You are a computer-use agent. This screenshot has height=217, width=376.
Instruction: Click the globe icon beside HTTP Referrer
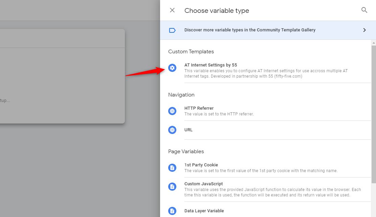172,111
